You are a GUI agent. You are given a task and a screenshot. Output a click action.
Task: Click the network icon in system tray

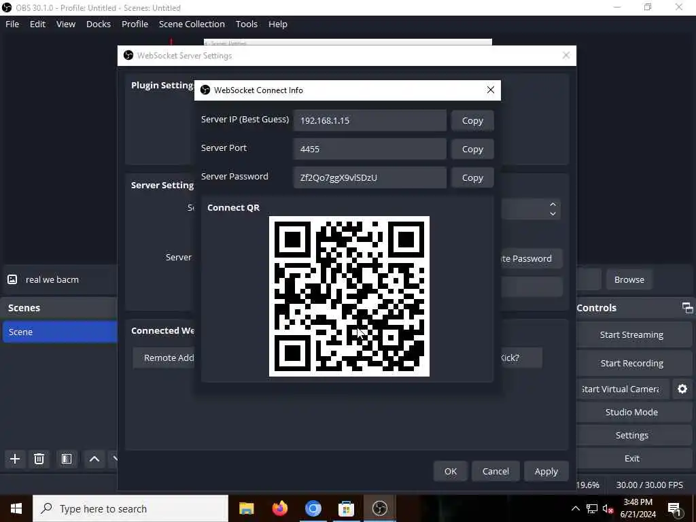pyautogui.click(x=592, y=508)
